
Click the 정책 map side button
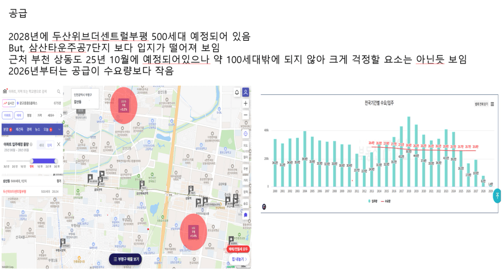tap(245, 192)
